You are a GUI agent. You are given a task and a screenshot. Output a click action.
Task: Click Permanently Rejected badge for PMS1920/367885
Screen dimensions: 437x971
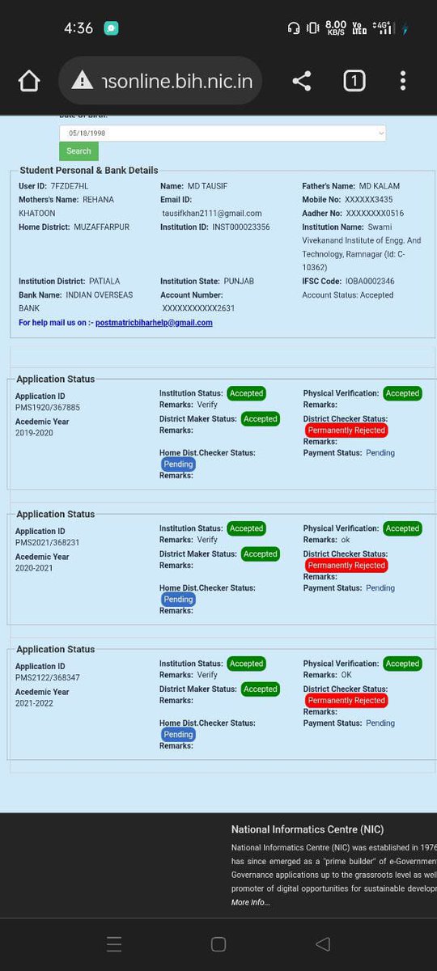pos(346,430)
